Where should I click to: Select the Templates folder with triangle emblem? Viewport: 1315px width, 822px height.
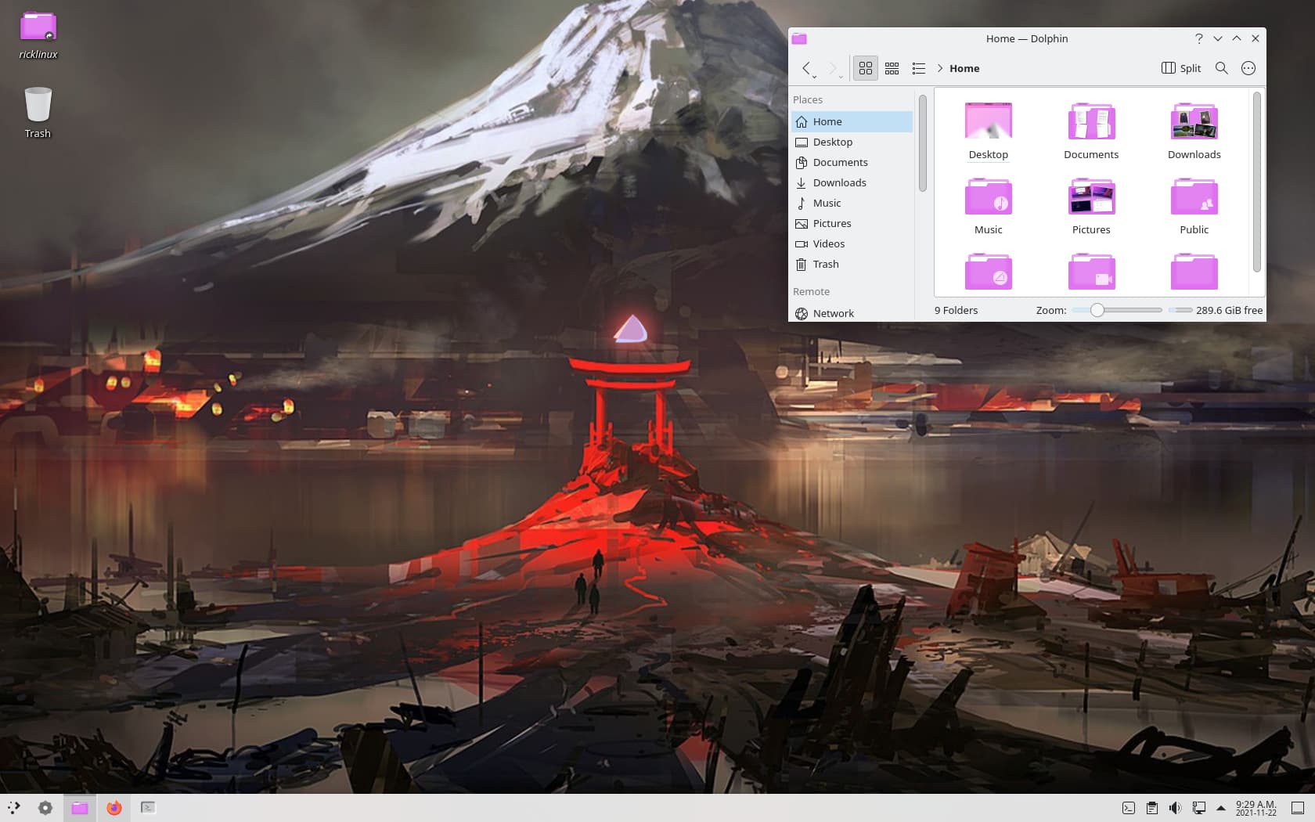point(989,272)
